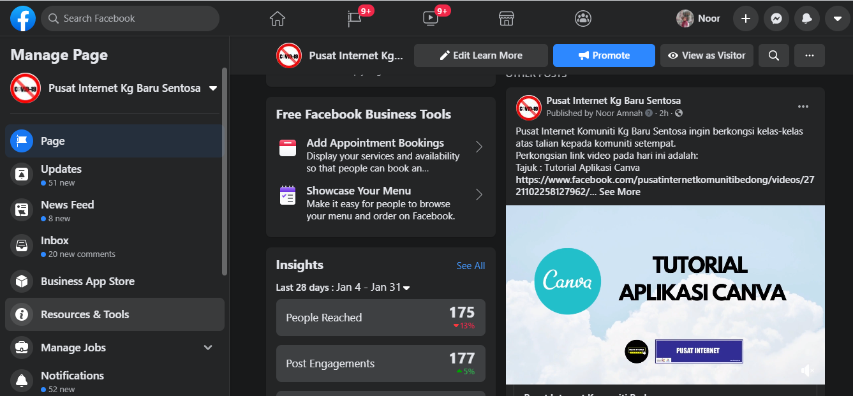The width and height of the screenshot is (853, 396).
Task: Select Inbox in the sidebar
Action: (55, 240)
